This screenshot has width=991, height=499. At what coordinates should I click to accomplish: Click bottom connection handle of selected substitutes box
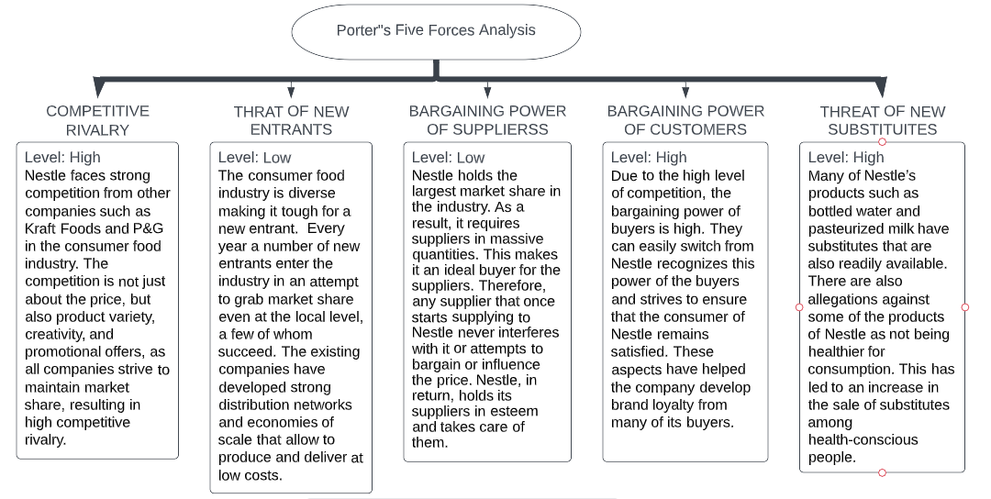pos(882,472)
